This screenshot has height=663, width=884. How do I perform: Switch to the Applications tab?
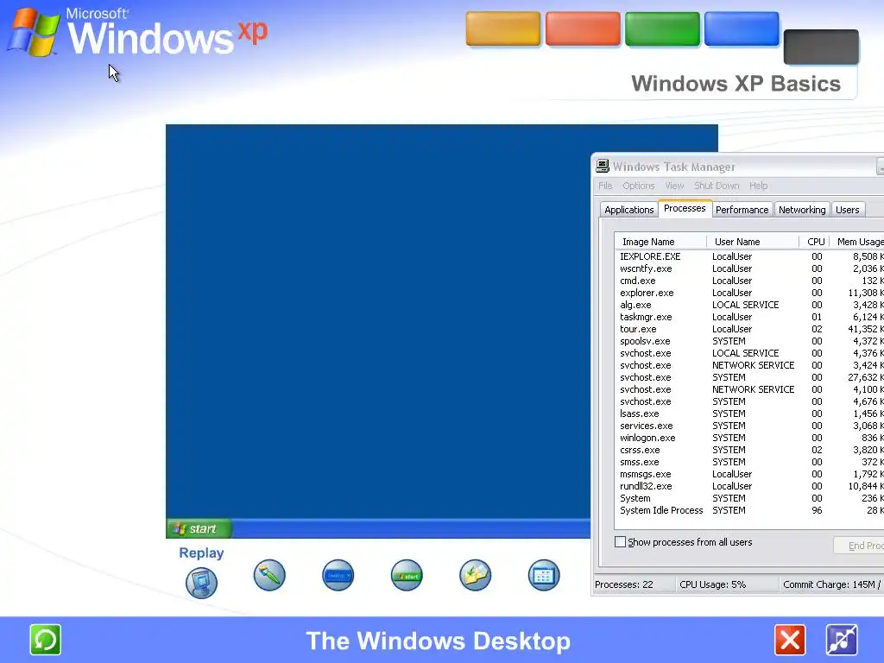(629, 210)
